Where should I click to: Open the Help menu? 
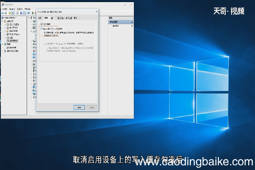coord(27,9)
